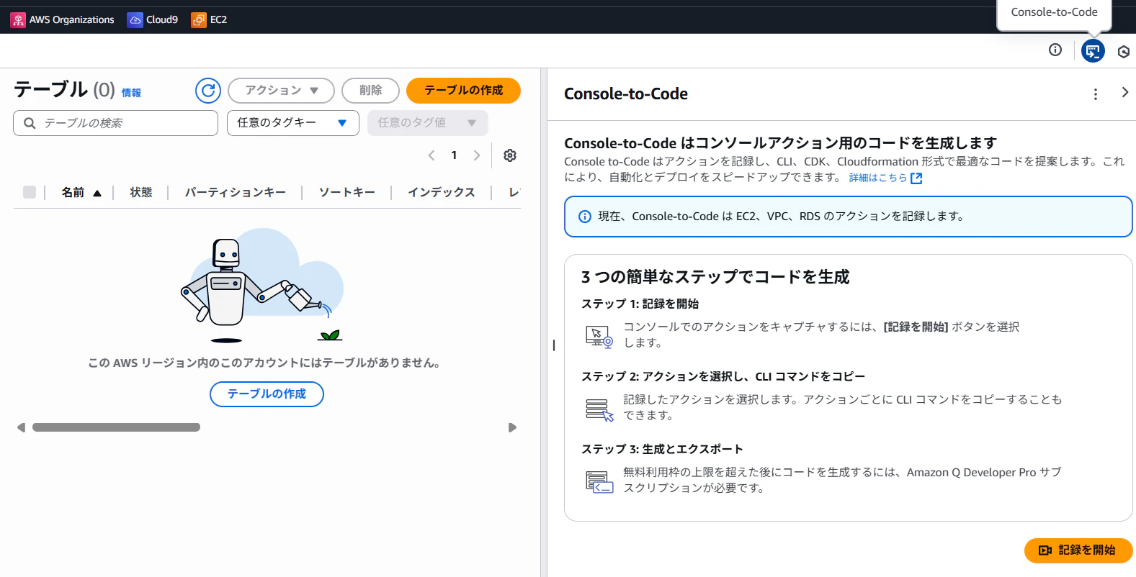Refresh the tables list
This screenshot has height=577, width=1136.
pos(208,91)
